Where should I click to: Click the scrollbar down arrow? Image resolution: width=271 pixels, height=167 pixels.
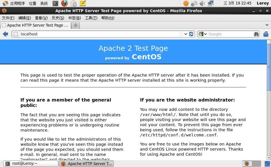(x=269, y=158)
